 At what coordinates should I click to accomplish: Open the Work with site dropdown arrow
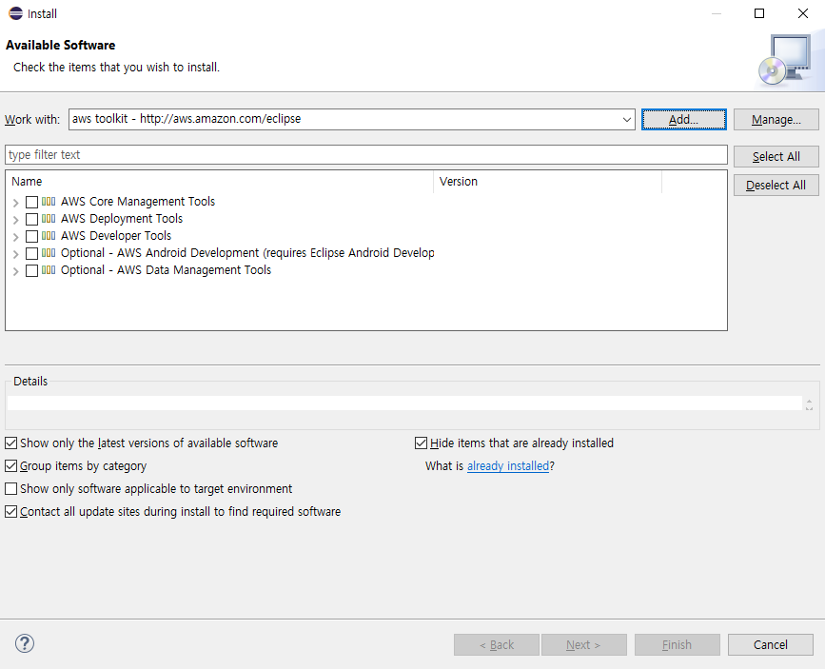(x=627, y=120)
